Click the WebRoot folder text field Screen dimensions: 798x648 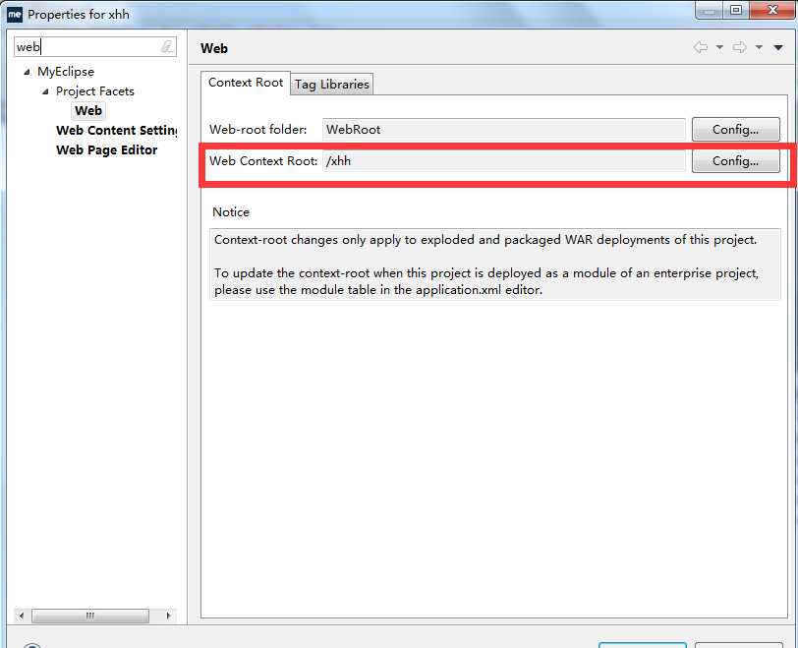pyautogui.click(x=504, y=129)
